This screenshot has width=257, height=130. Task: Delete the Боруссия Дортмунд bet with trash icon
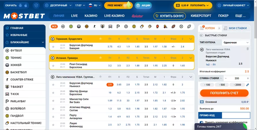click(x=247, y=49)
